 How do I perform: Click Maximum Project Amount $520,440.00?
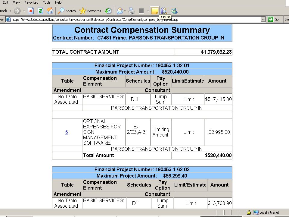[142, 72]
